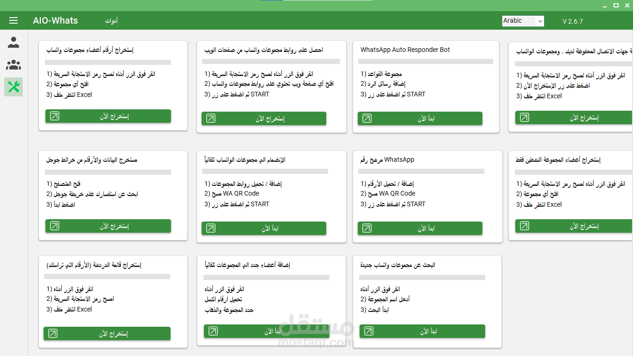The width and height of the screenshot is (633, 356).
Task: Click the step text فتح المتصفح
Action: coord(67,184)
